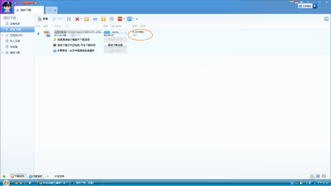Click the speed display widget at top right
Viewport: 331px width, 186px height.
pos(305,6)
